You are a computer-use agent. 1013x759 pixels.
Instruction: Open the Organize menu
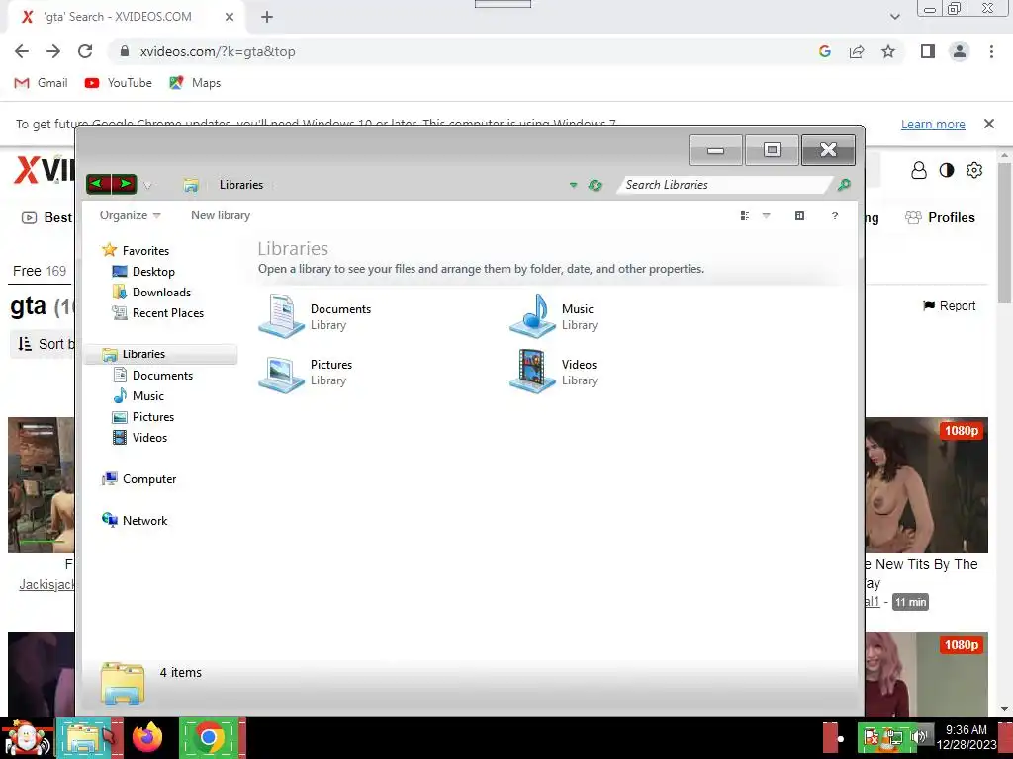(130, 215)
